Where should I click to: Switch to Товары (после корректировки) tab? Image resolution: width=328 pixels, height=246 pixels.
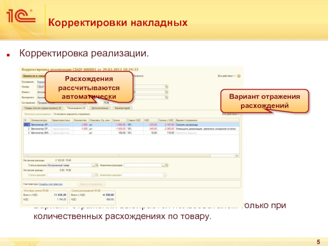43,108
